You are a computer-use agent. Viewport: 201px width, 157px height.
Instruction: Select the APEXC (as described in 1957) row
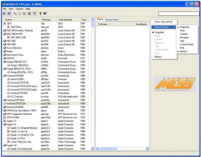point(45,111)
